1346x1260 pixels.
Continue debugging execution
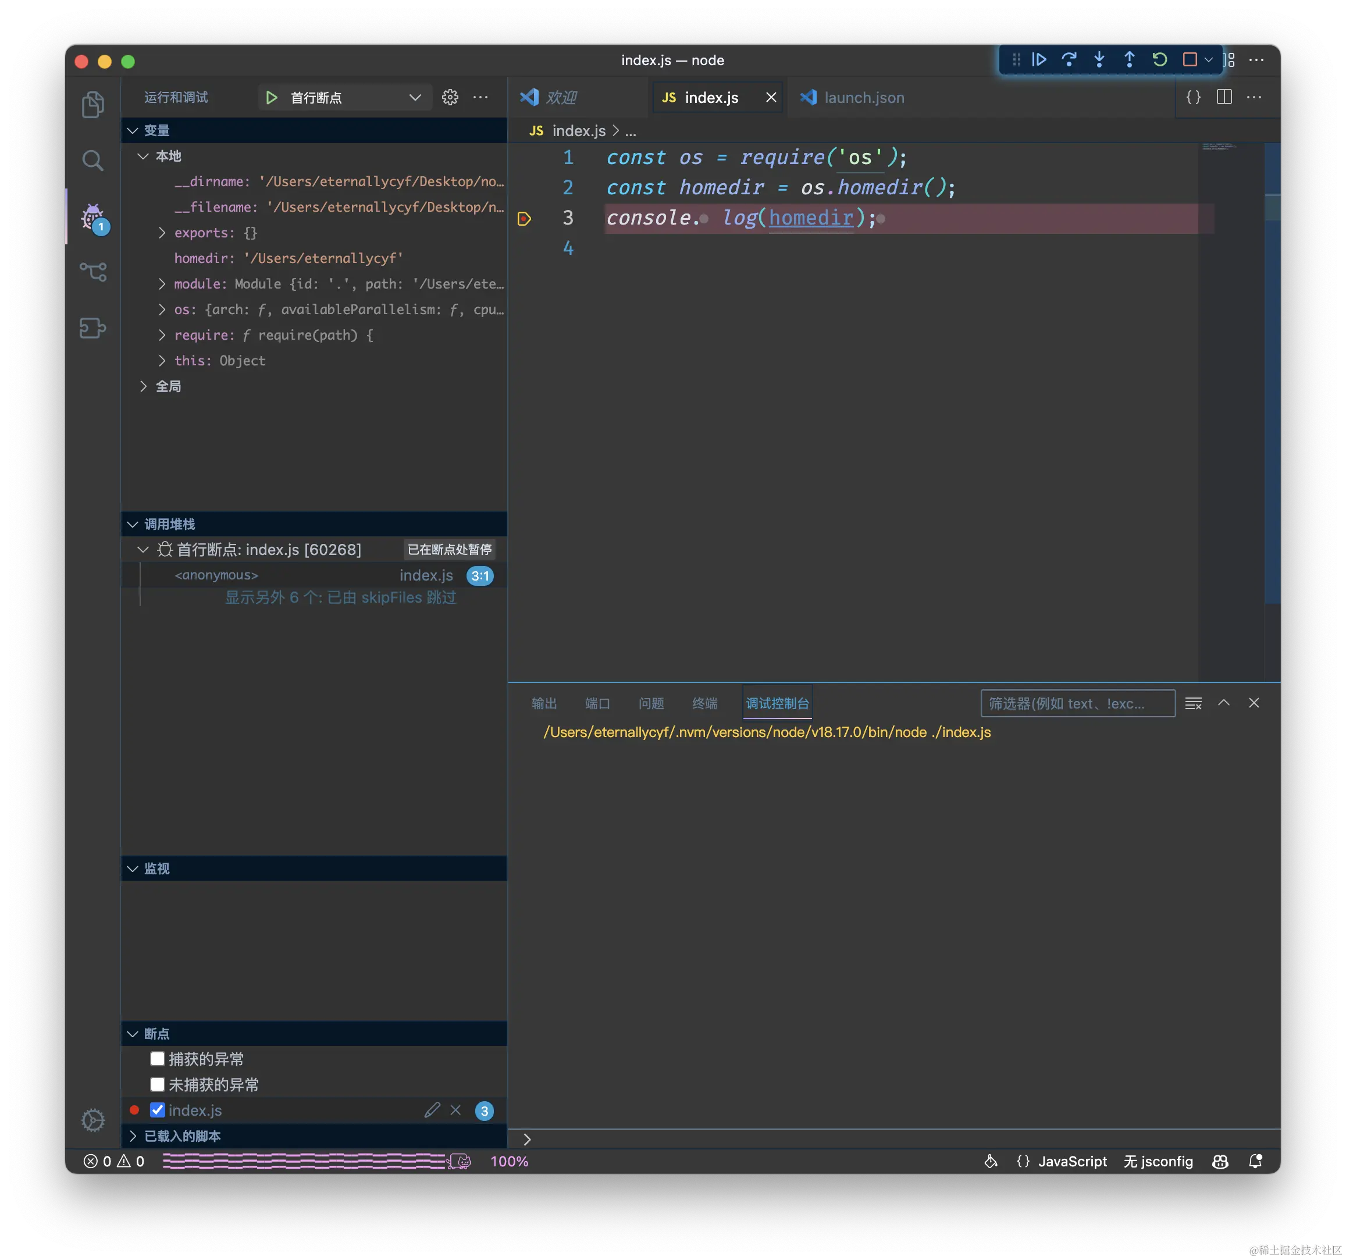point(1039,59)
